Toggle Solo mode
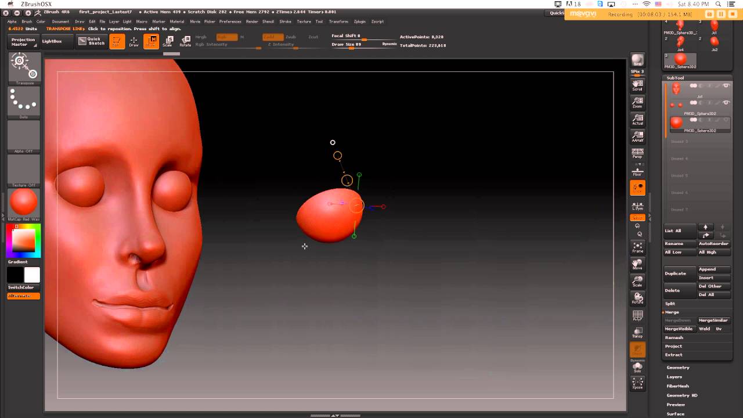The width and height of the screenshot is (743, 418). [x=637, y=367]
